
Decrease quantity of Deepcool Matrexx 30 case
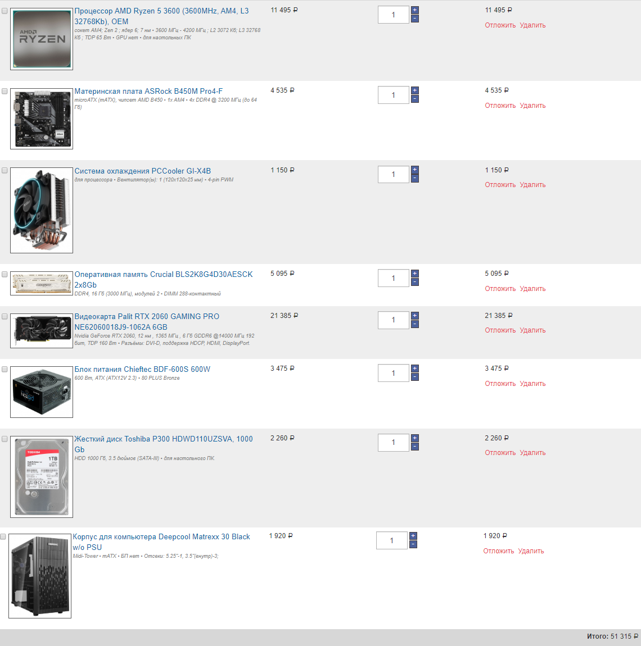[x=413, y=545]
